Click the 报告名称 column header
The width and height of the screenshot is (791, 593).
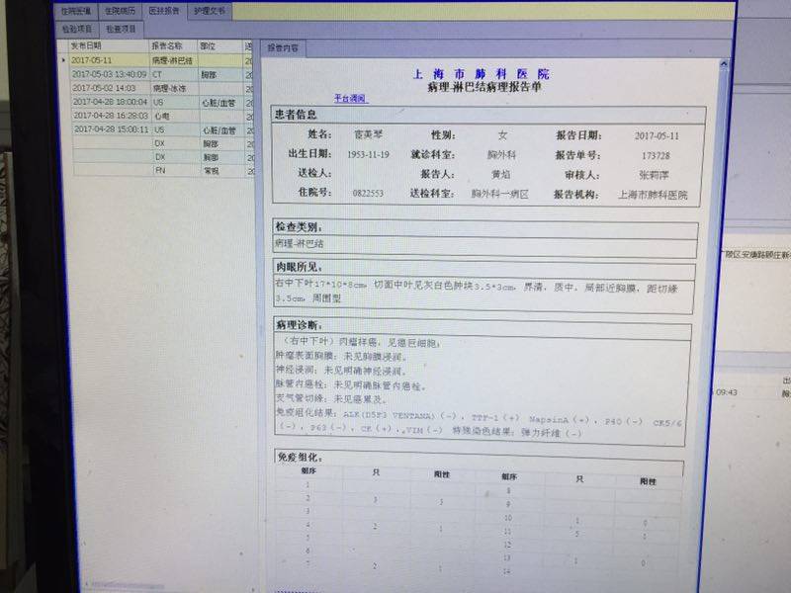[167, 45]
